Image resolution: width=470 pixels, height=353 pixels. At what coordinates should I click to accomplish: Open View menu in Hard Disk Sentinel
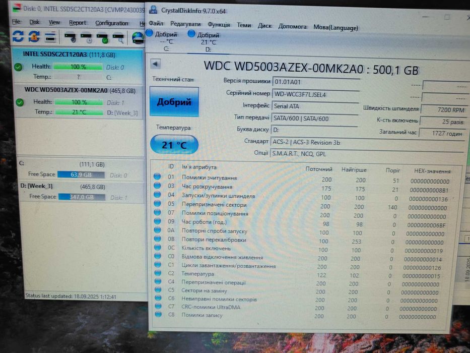54,22
